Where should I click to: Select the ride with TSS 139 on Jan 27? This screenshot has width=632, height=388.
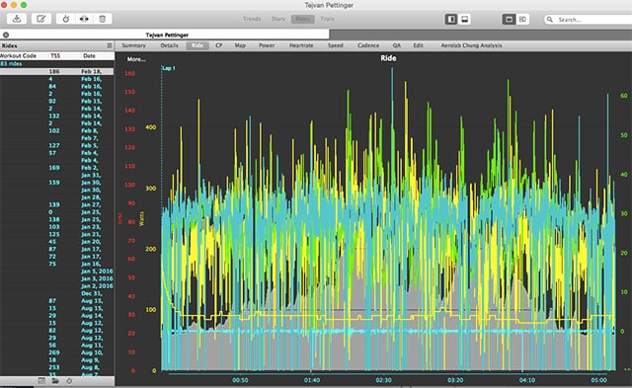pyautogui.click(x=57, y=204)
